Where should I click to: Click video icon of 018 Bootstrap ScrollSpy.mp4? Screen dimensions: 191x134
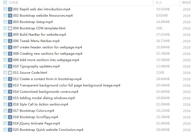10,117
